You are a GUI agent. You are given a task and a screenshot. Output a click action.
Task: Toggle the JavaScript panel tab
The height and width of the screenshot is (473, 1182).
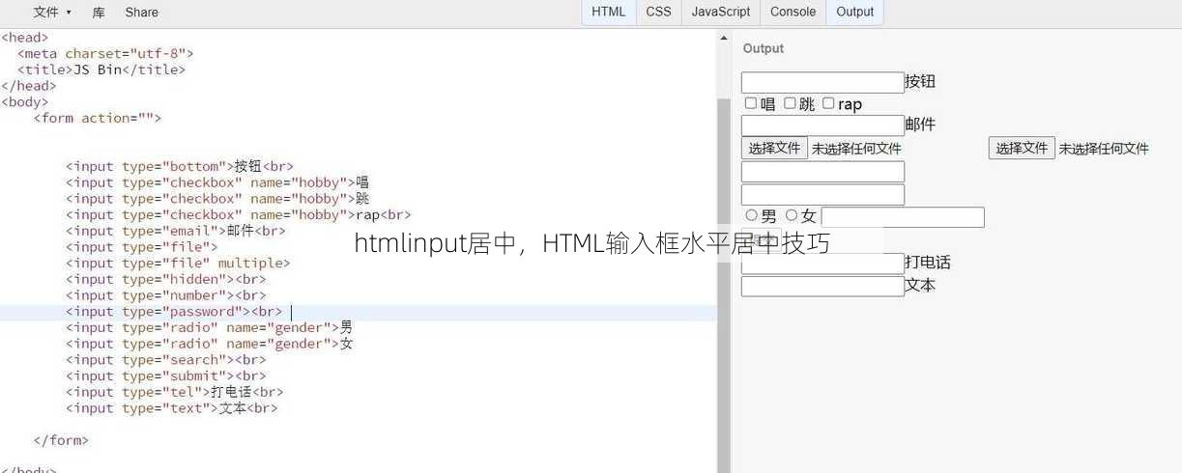point(721,12)
